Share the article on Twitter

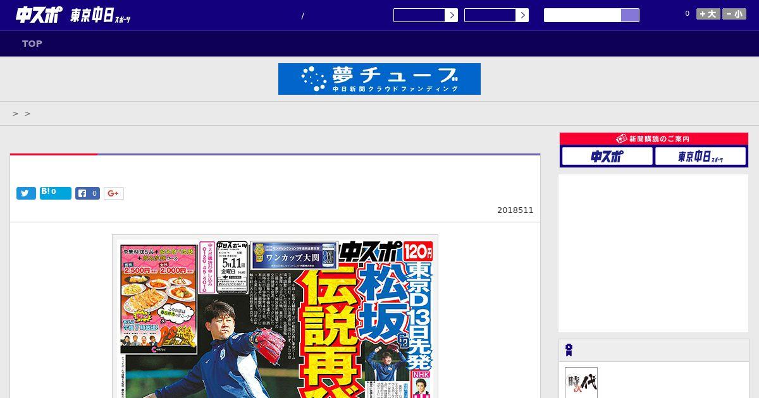coord(26,193)
